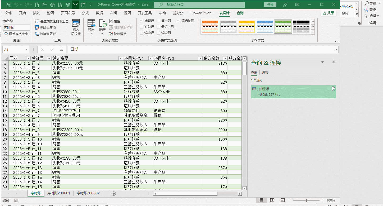This screenshot has width=383, height=206.
Task: Click the Filter funnel icon in quick access toolbar
Action: [75, 5]
